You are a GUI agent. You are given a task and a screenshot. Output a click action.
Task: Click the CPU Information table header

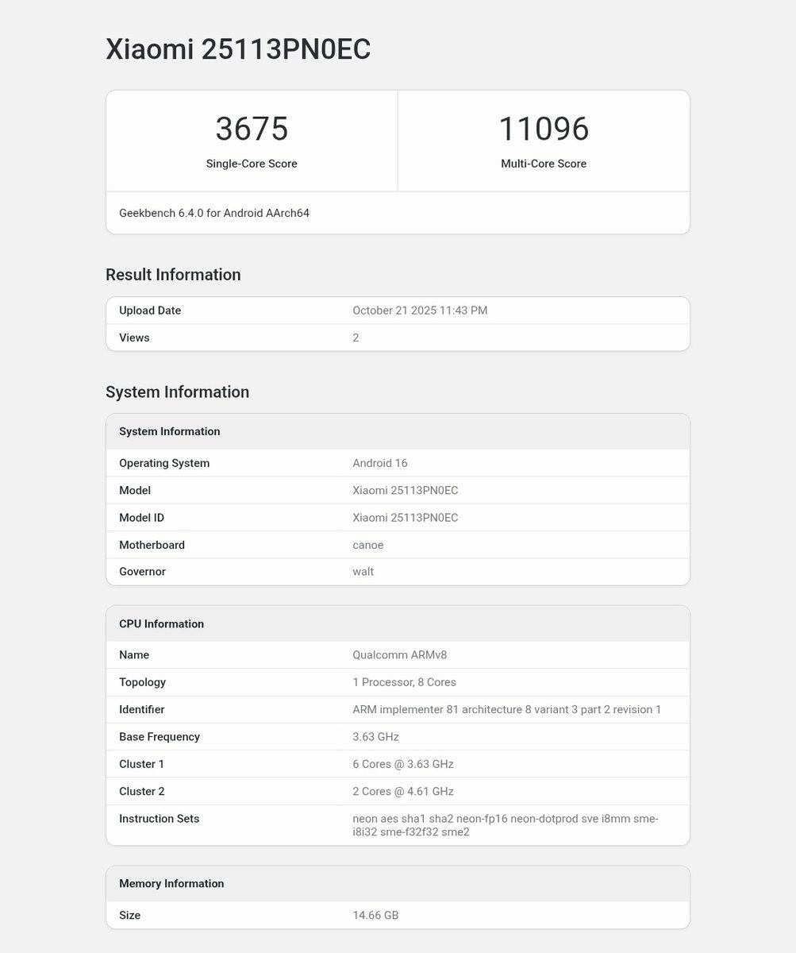tap(398, 623)
